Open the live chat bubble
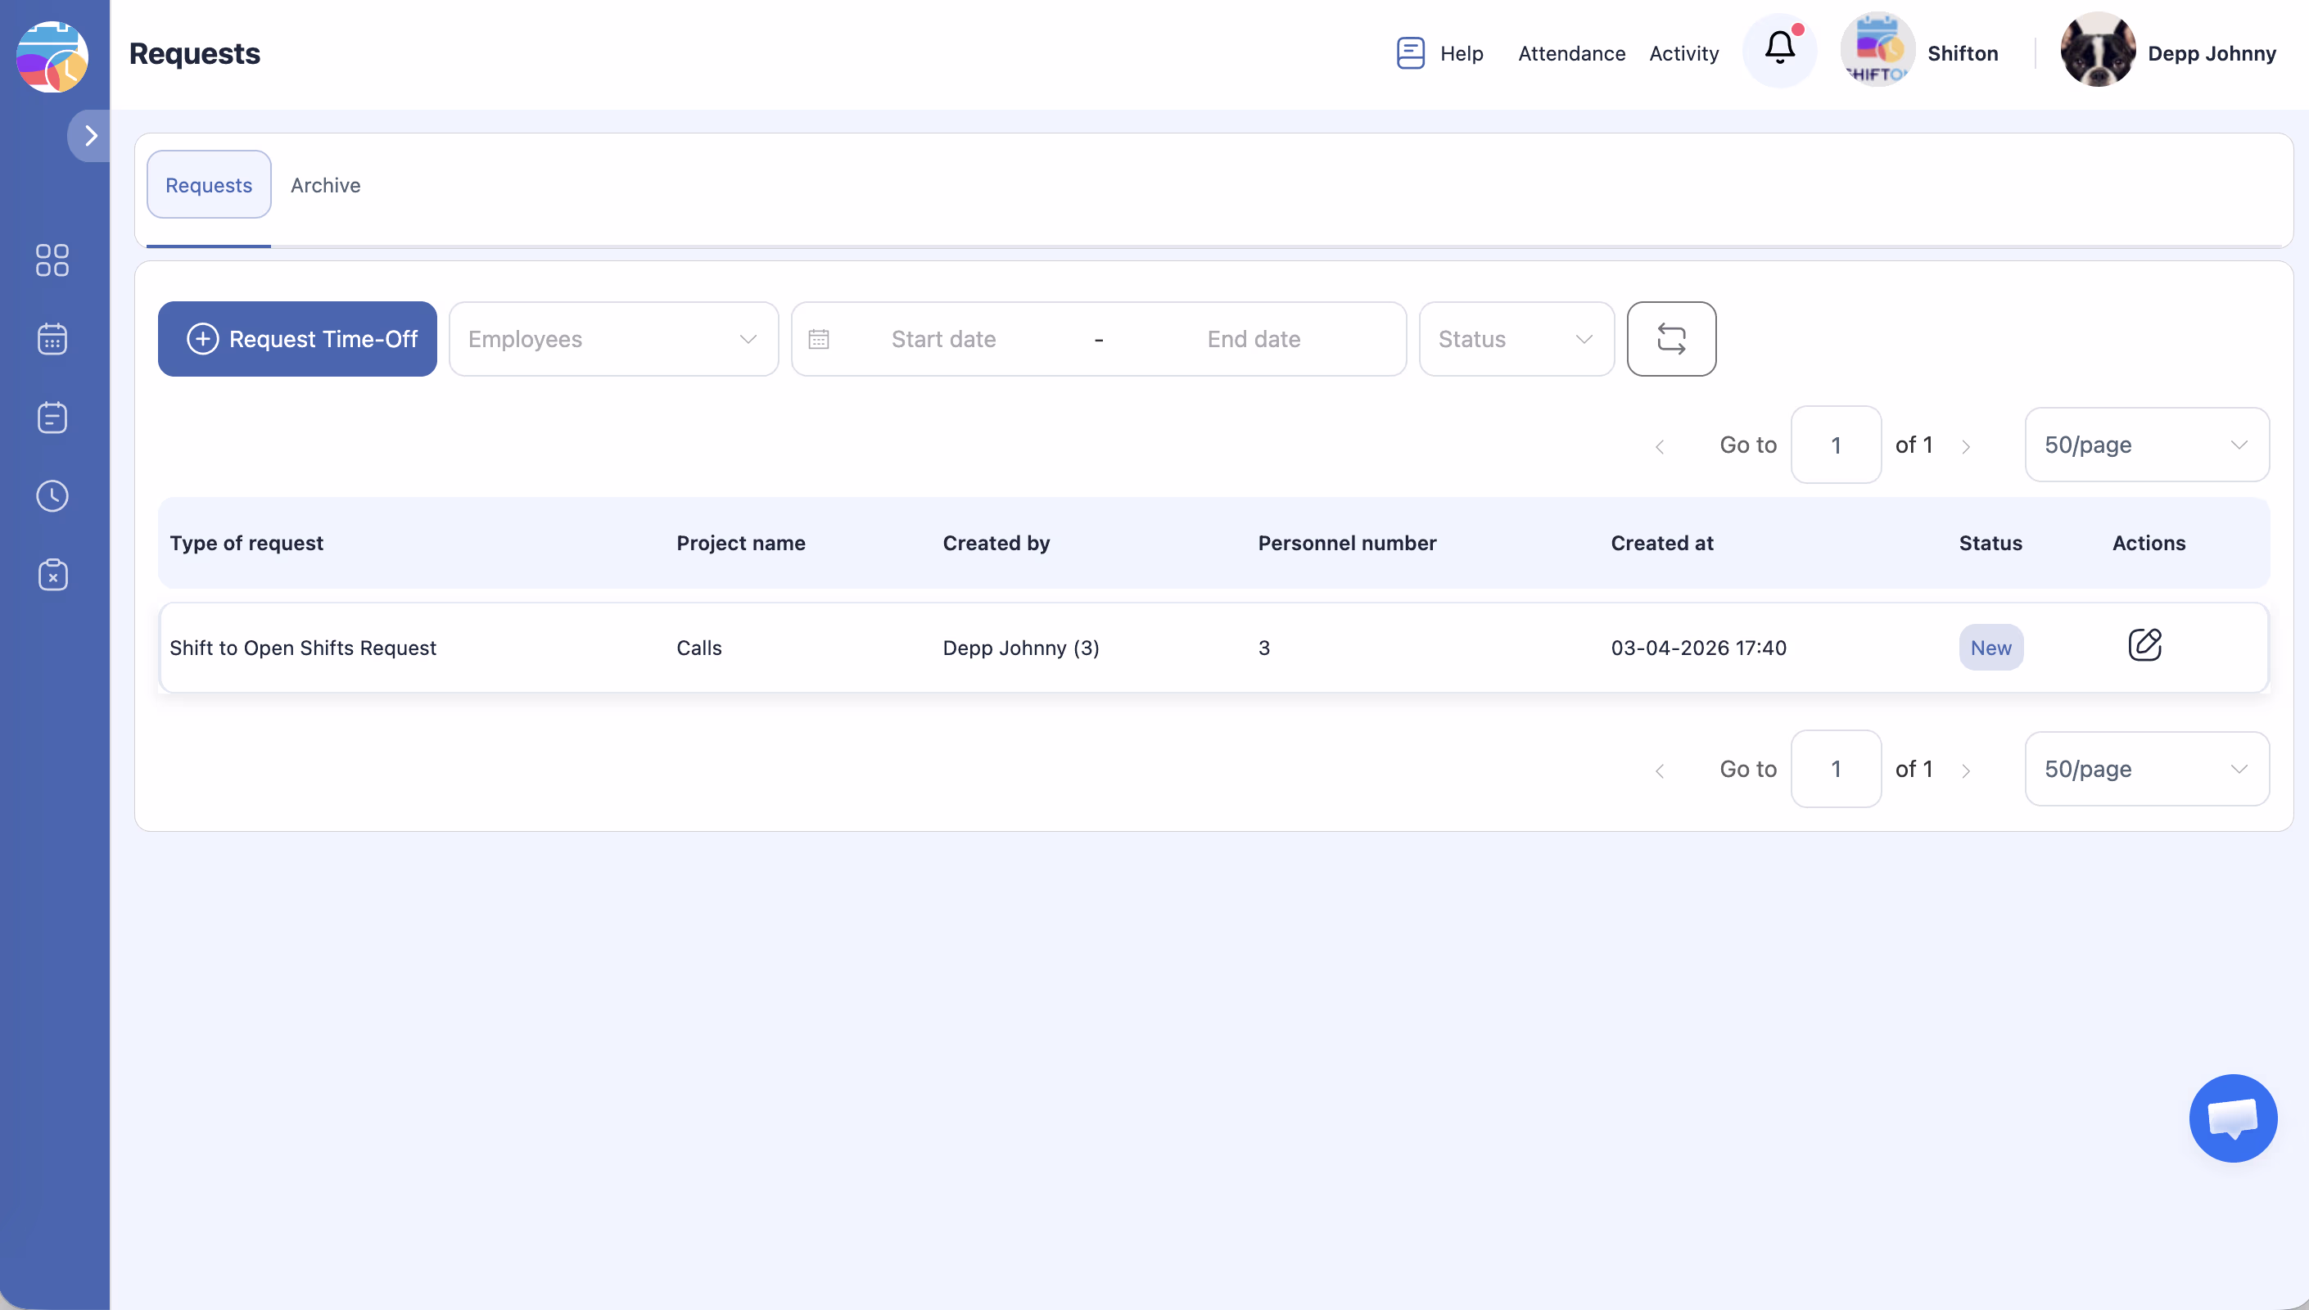Viewport: 2309px width, 1310px height. [2233, 1118]
